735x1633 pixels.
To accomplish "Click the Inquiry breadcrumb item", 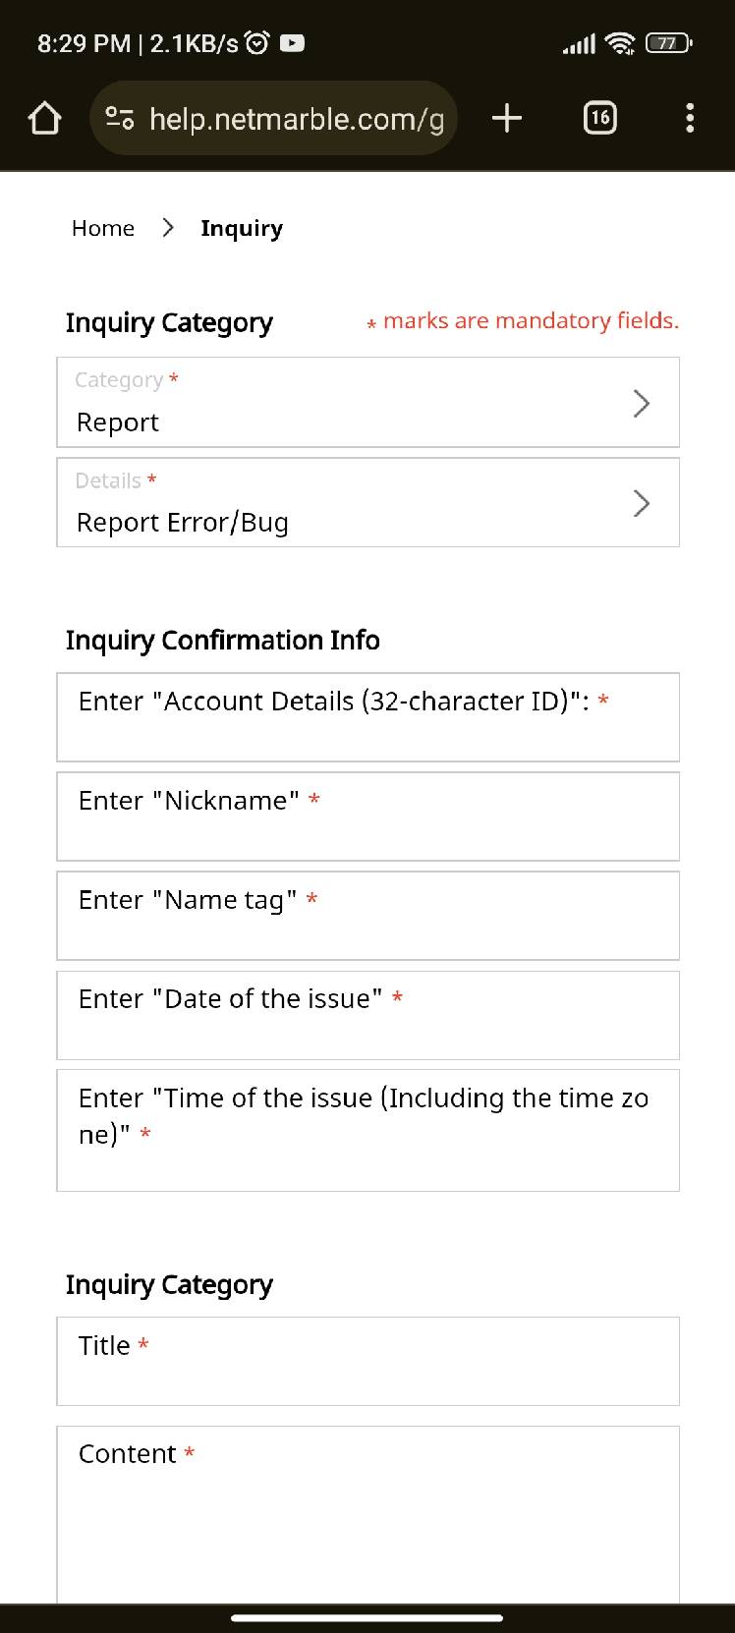I will click(x=242, y=228).
